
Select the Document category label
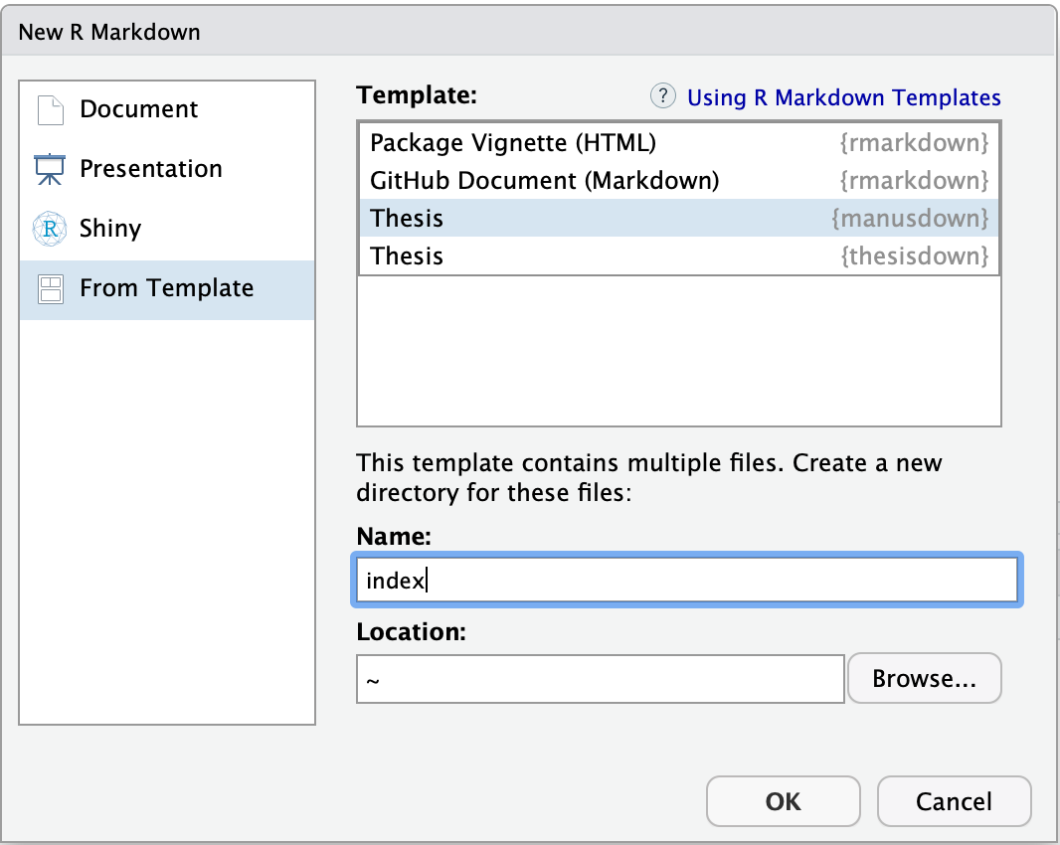[x=139, y=109]
